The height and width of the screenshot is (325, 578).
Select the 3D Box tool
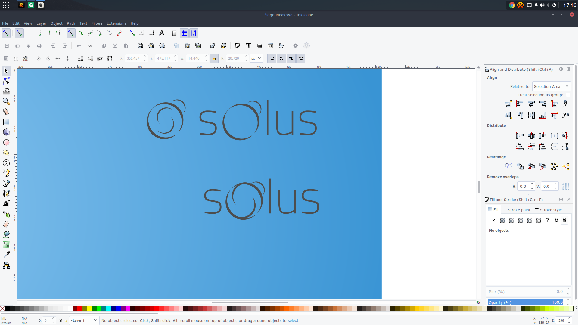(6, 132)
